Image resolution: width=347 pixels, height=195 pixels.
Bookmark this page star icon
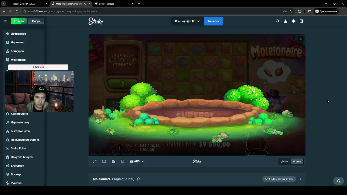click(x=291, y=11)
